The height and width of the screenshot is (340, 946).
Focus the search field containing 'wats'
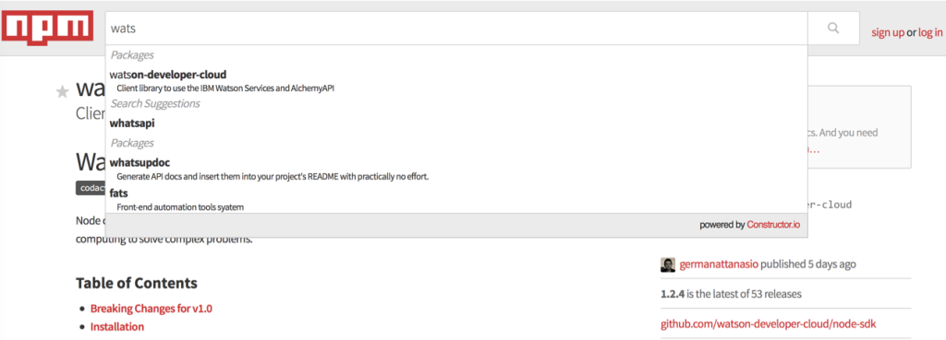(456, 28)
